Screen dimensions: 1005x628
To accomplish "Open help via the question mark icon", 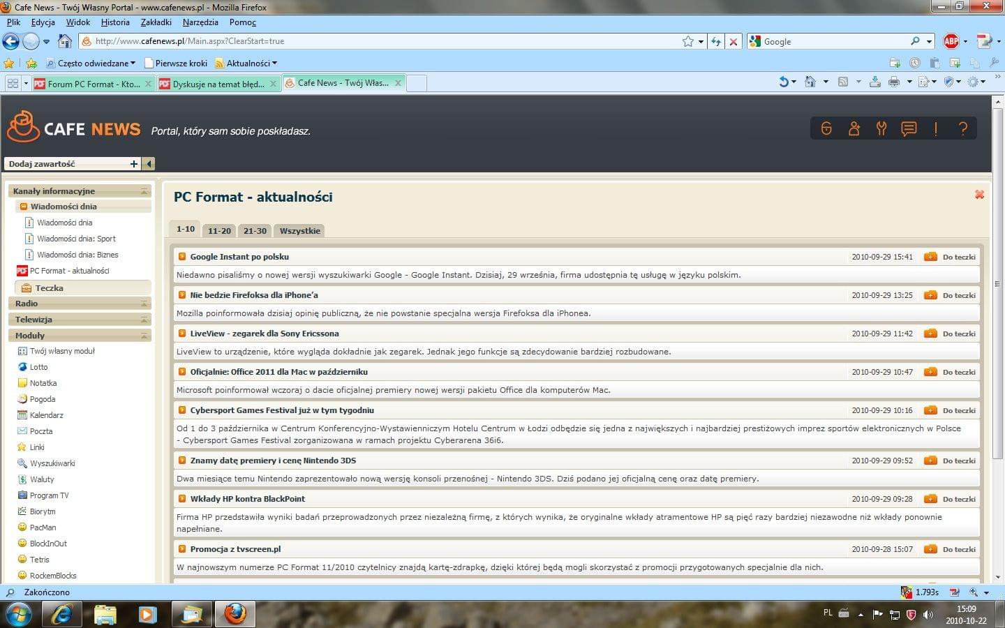I will tap(963, 128).
